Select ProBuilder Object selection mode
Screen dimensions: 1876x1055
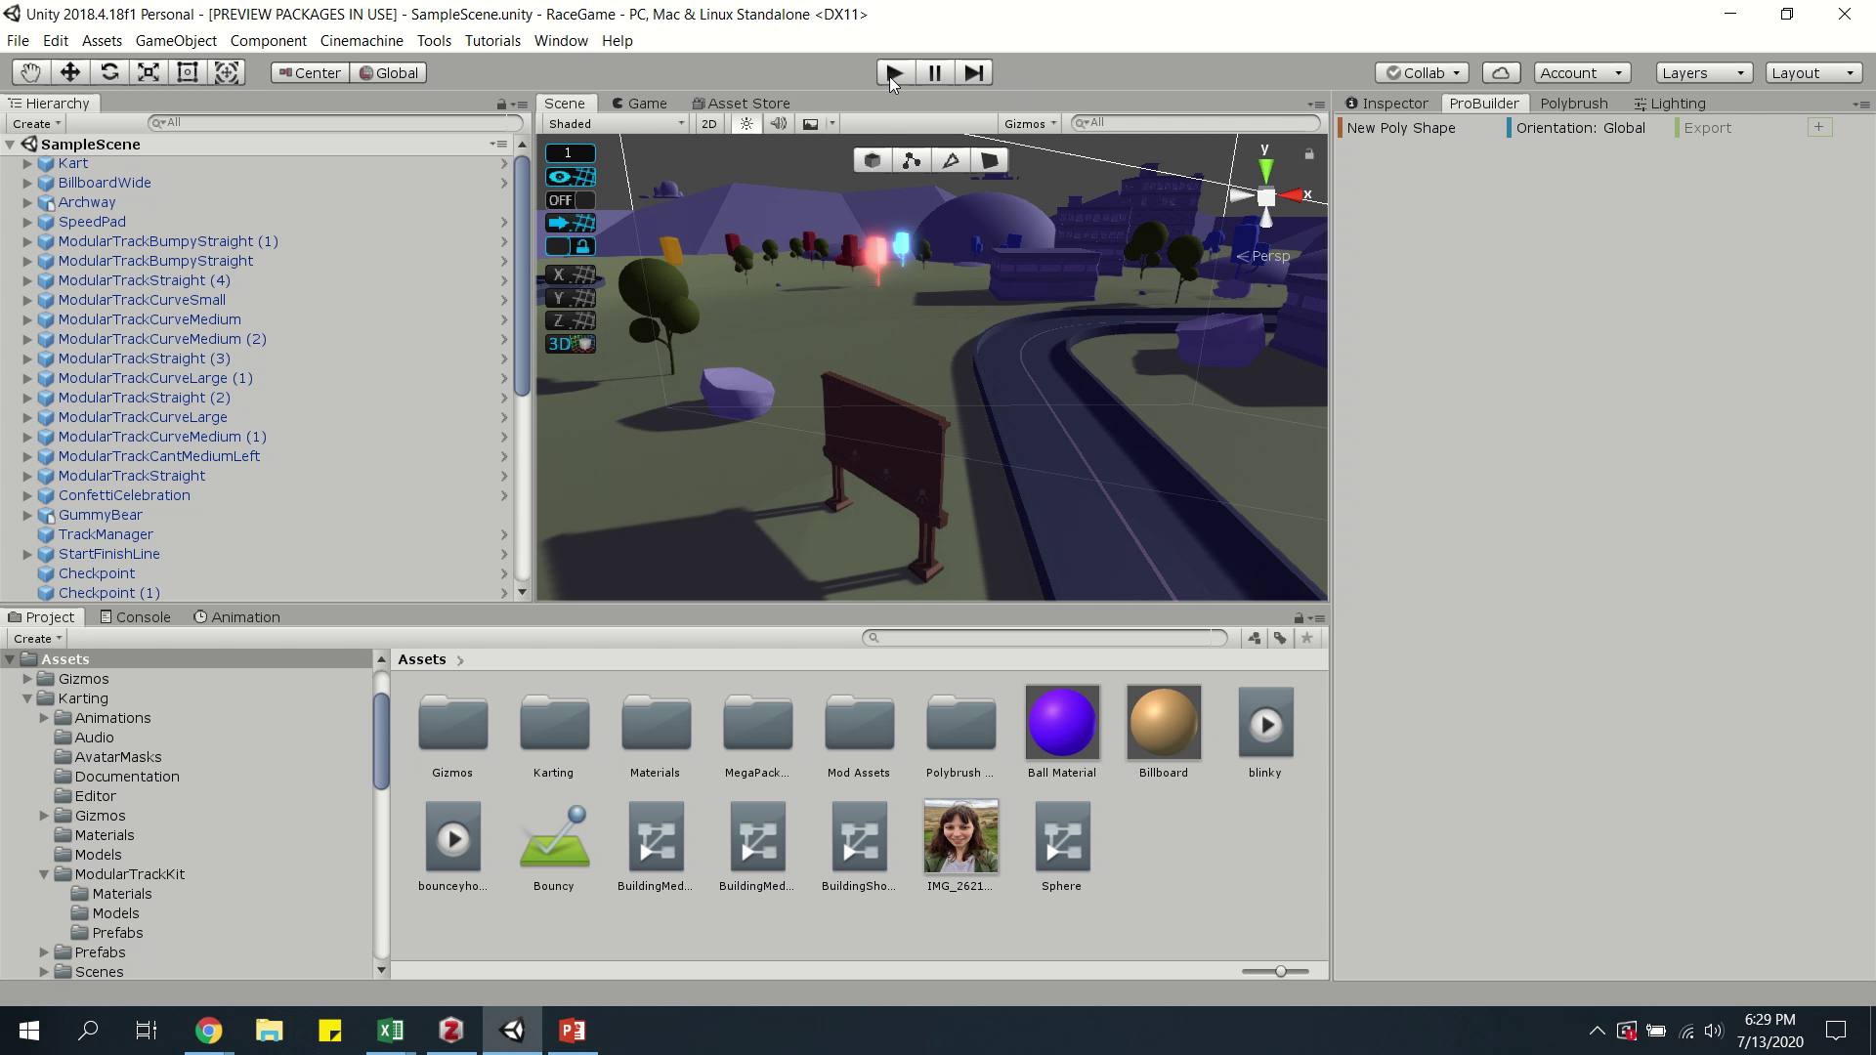pos(873,160)
